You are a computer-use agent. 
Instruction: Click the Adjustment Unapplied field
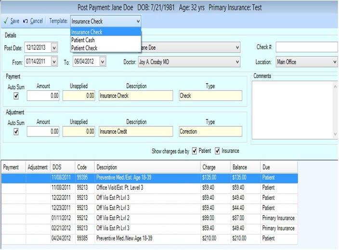[78, 131]
